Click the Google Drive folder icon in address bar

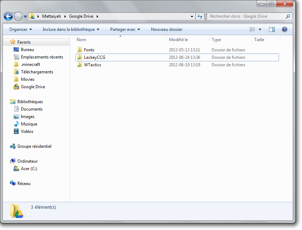32,16
